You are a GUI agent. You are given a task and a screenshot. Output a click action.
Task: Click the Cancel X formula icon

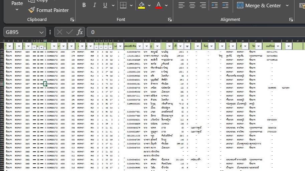coord(59,32)
